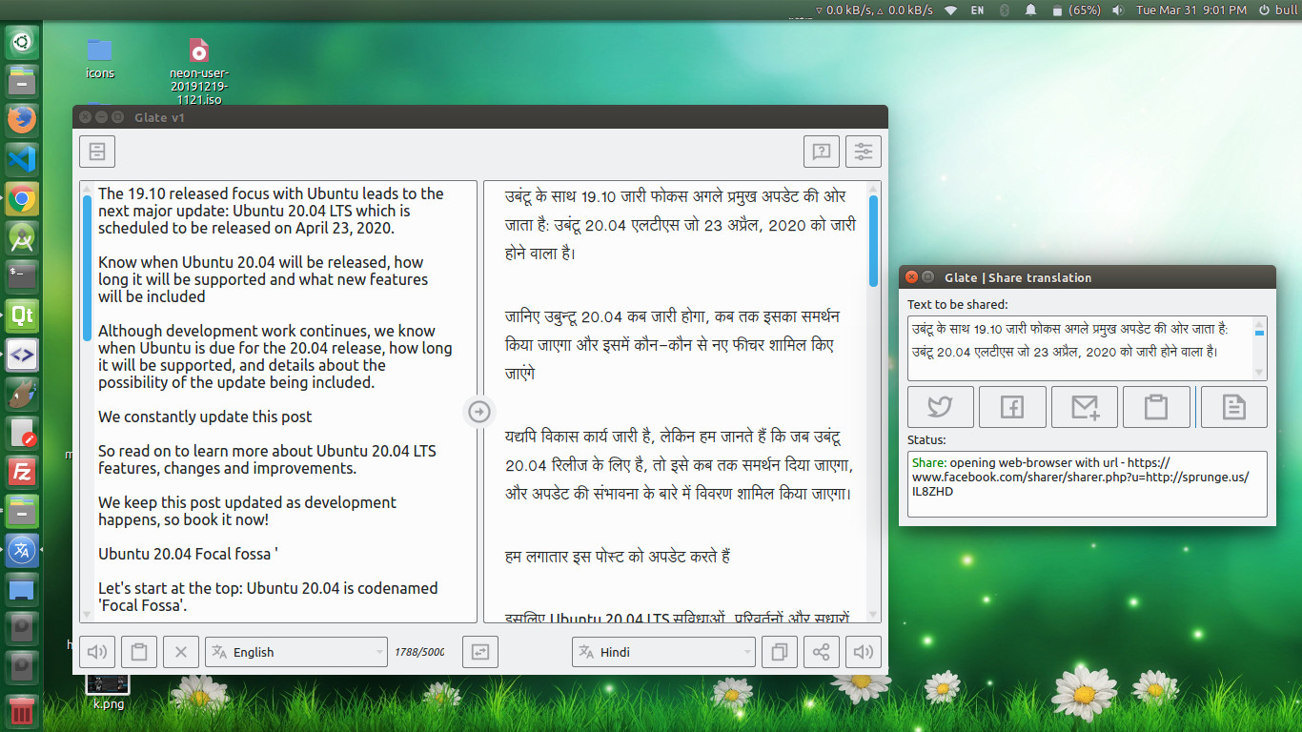Clear source text with X button

coord(180,652)
